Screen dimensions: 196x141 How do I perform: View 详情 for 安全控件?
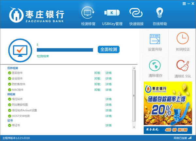108,78
